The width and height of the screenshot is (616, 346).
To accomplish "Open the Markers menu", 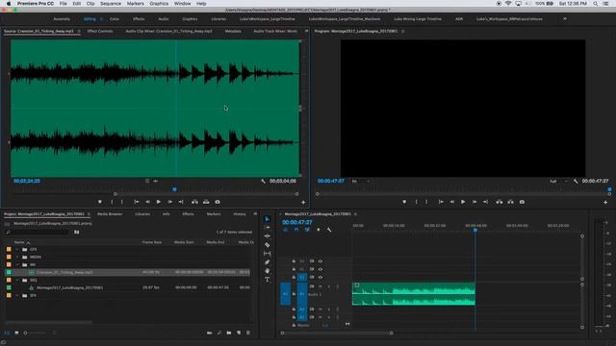I will tap(135, 4).
